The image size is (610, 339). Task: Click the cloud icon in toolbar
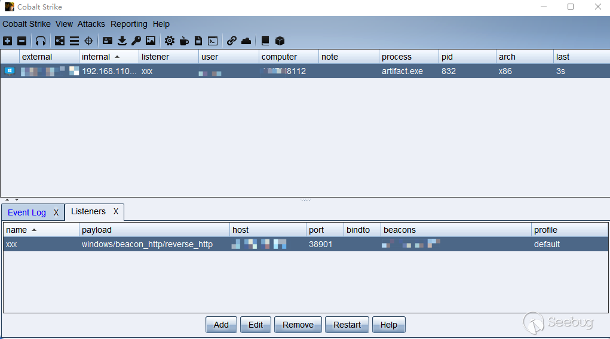coord(246,41)
